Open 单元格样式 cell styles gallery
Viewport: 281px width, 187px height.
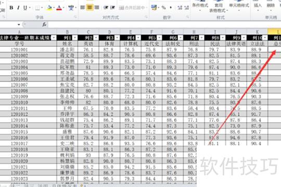point(239,6)
